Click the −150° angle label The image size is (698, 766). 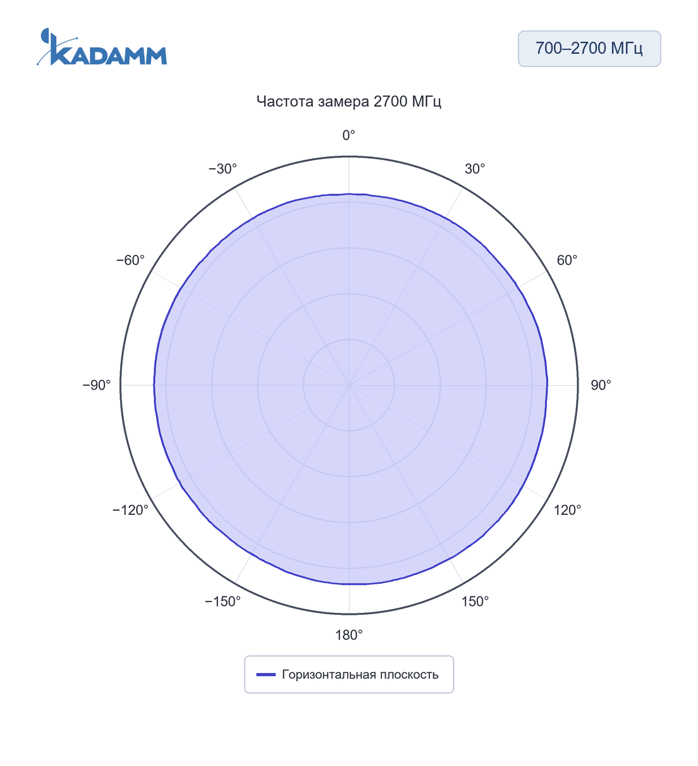223,602
